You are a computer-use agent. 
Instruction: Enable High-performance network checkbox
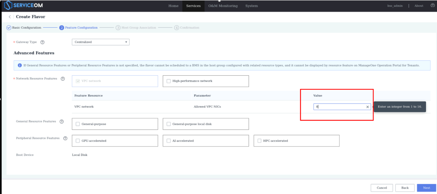[x=169, y=81]
